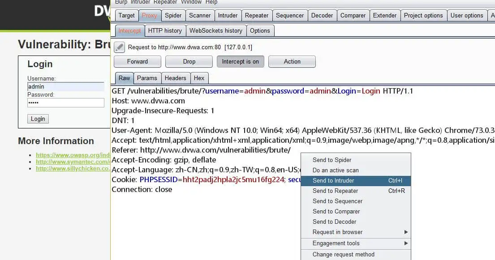This screenshot has height=260, width=495.
Task: Click the Connection: close line
Action: (x=142, y=190)
